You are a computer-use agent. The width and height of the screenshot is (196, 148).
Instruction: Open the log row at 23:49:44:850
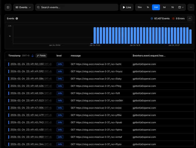pos(99,137)
